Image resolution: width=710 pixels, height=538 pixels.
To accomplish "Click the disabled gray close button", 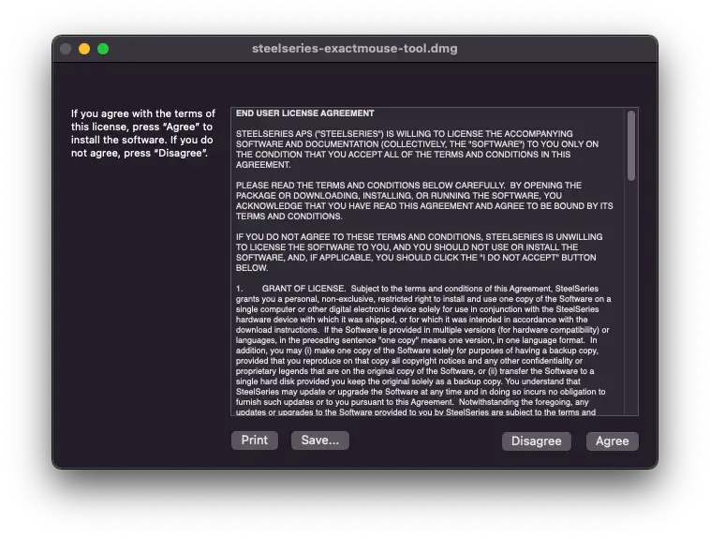I will point(66,49).
